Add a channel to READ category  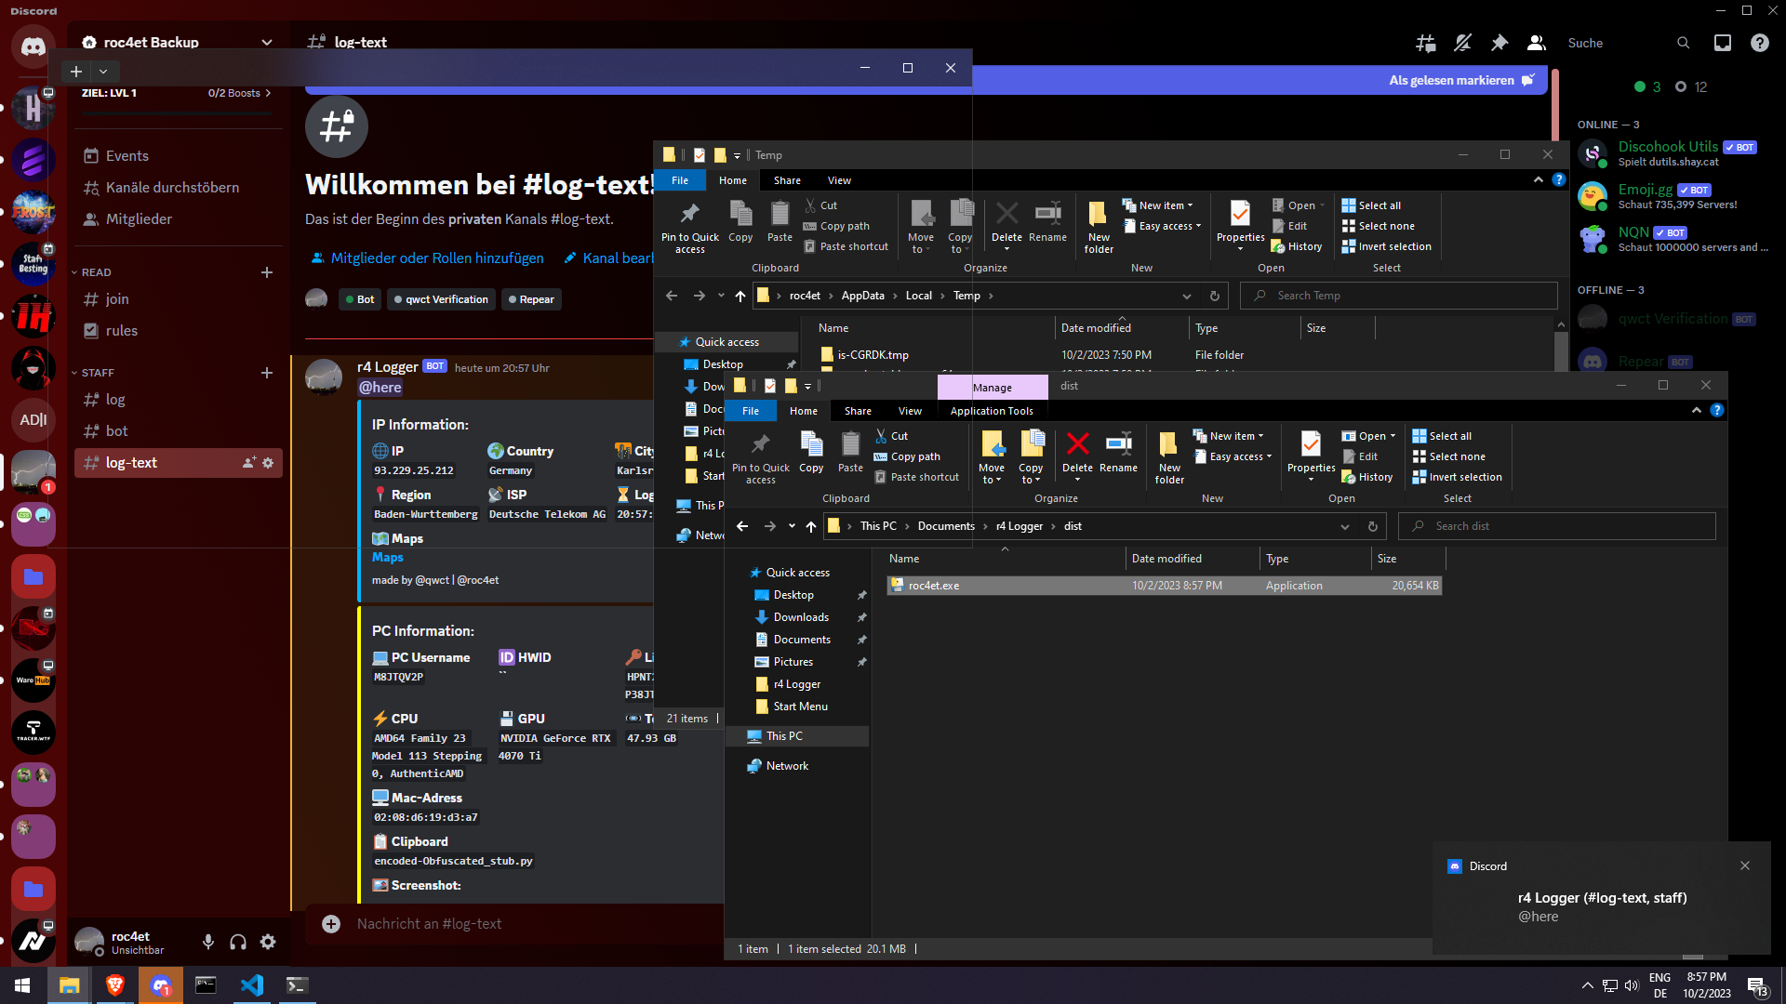click(267, 272)
